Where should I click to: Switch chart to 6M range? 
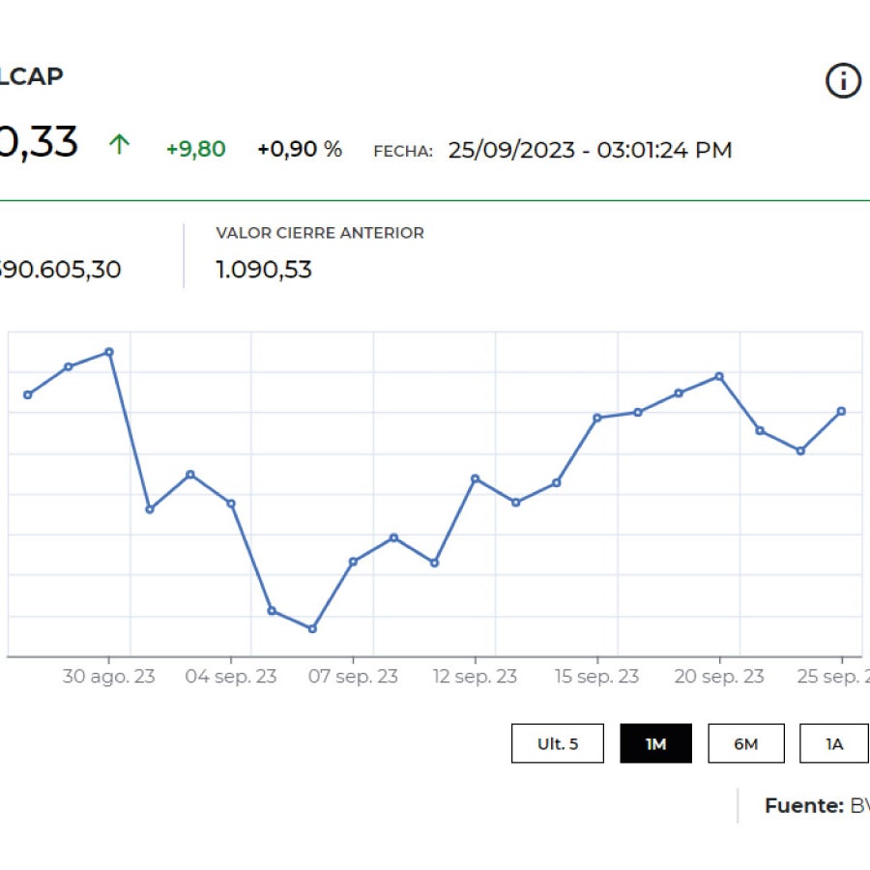(x=746, y=743)
